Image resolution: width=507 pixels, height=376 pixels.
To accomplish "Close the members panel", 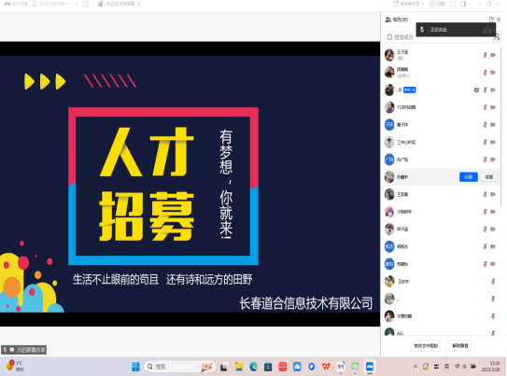I will 499,20.
